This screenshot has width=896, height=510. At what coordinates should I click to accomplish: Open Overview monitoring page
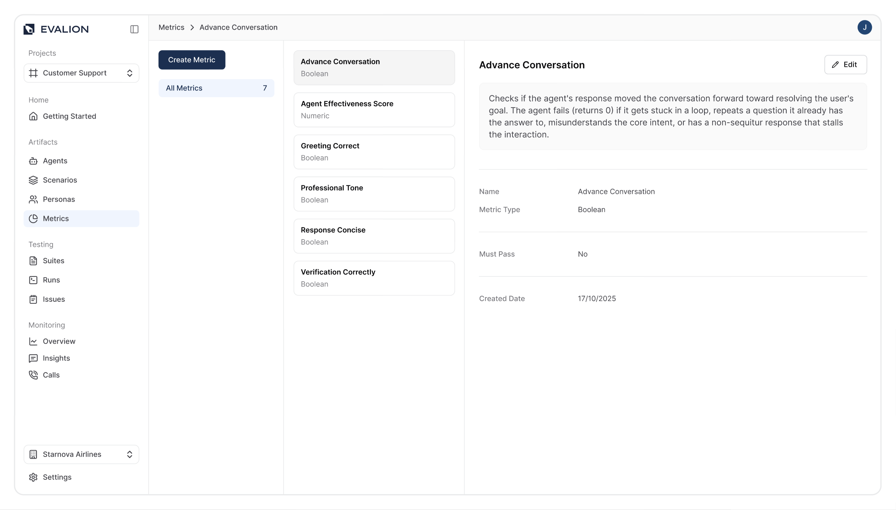pos(59,341)
